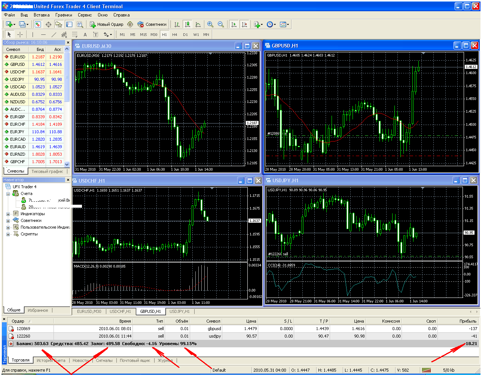Select the USDJPY,H1 chart tab

pyautogui.click(x=180, y=311)
